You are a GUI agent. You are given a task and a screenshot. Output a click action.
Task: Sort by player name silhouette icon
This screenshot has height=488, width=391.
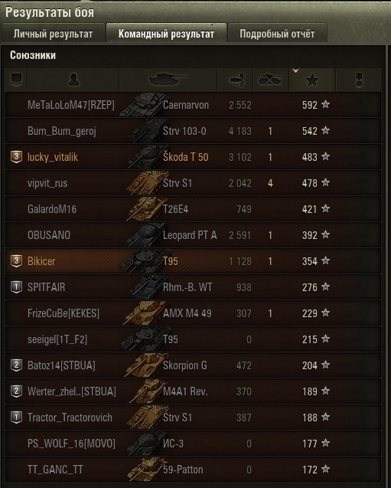click(x=73, y=80)
